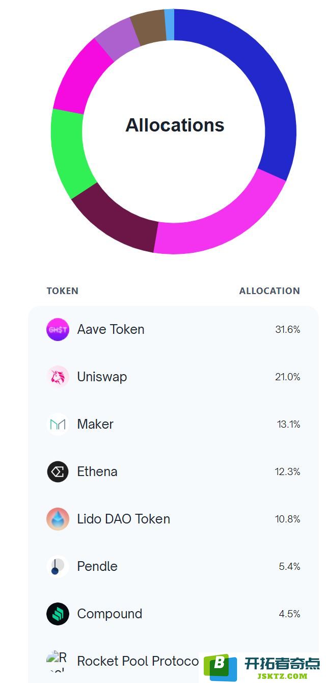Click the Aave Token GHST icon

tap(58, 329)
